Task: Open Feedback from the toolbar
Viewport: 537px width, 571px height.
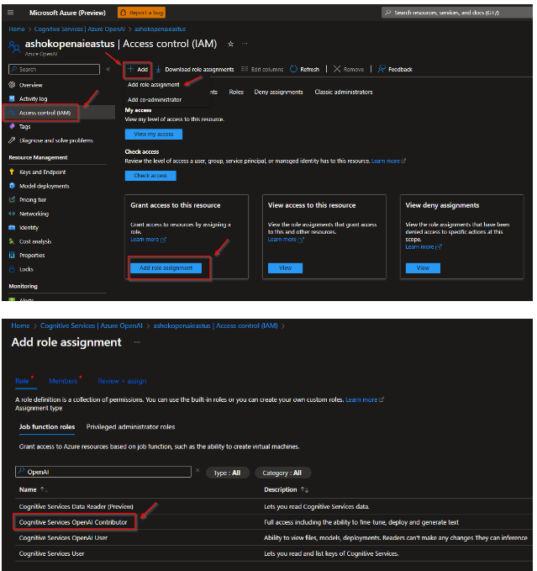Action: [395, 69]
